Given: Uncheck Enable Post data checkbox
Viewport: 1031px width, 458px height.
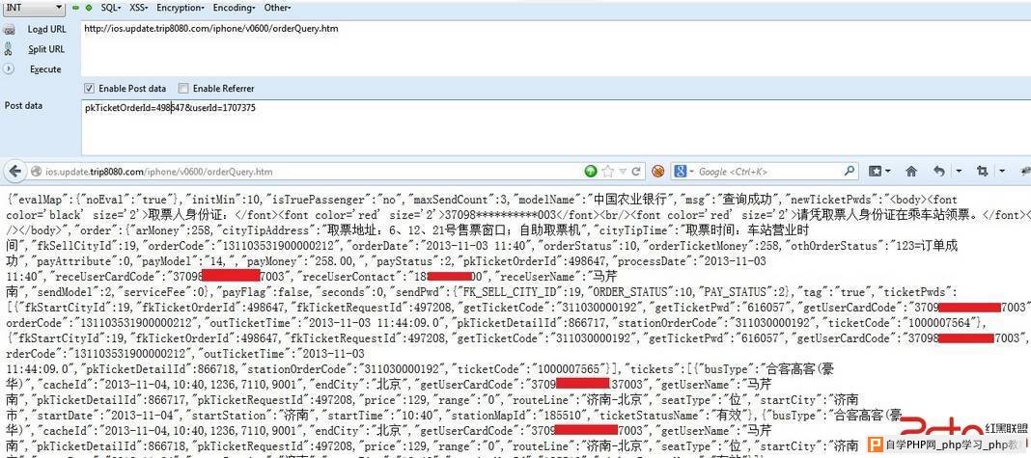Looking at the screenshot, I should pos(89,88).
